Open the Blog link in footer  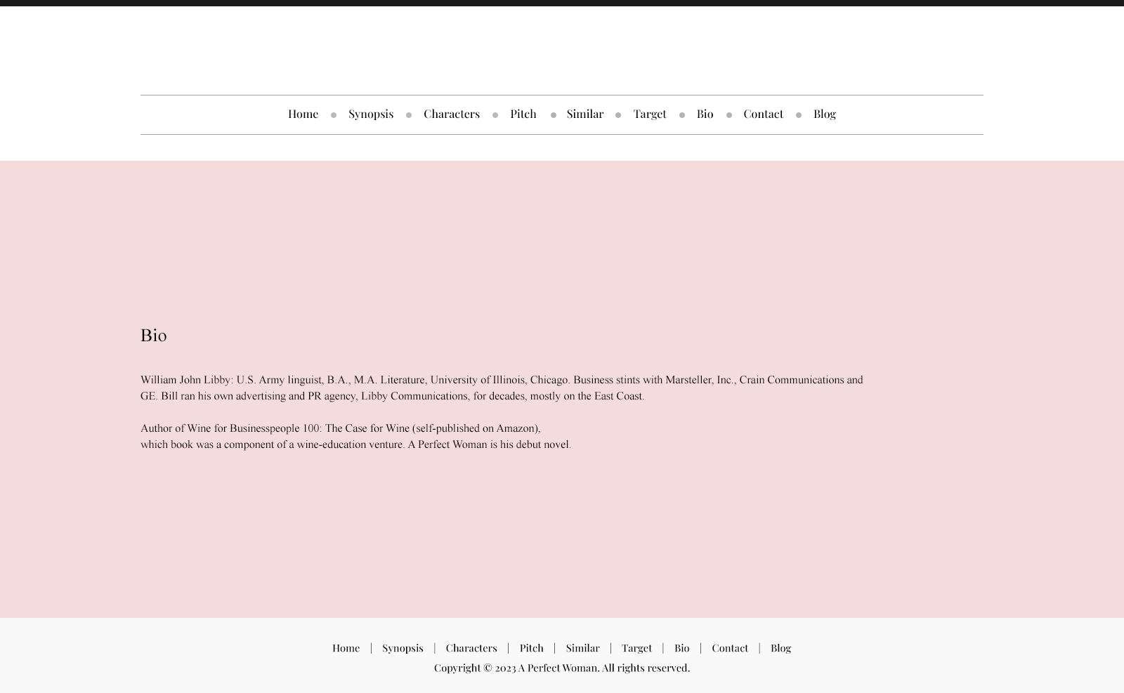[780, 648]
